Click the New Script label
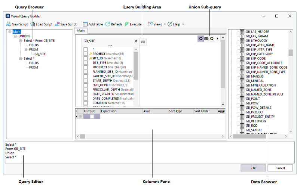The height and width of the screenshot is (189, 297). [20, 24]
